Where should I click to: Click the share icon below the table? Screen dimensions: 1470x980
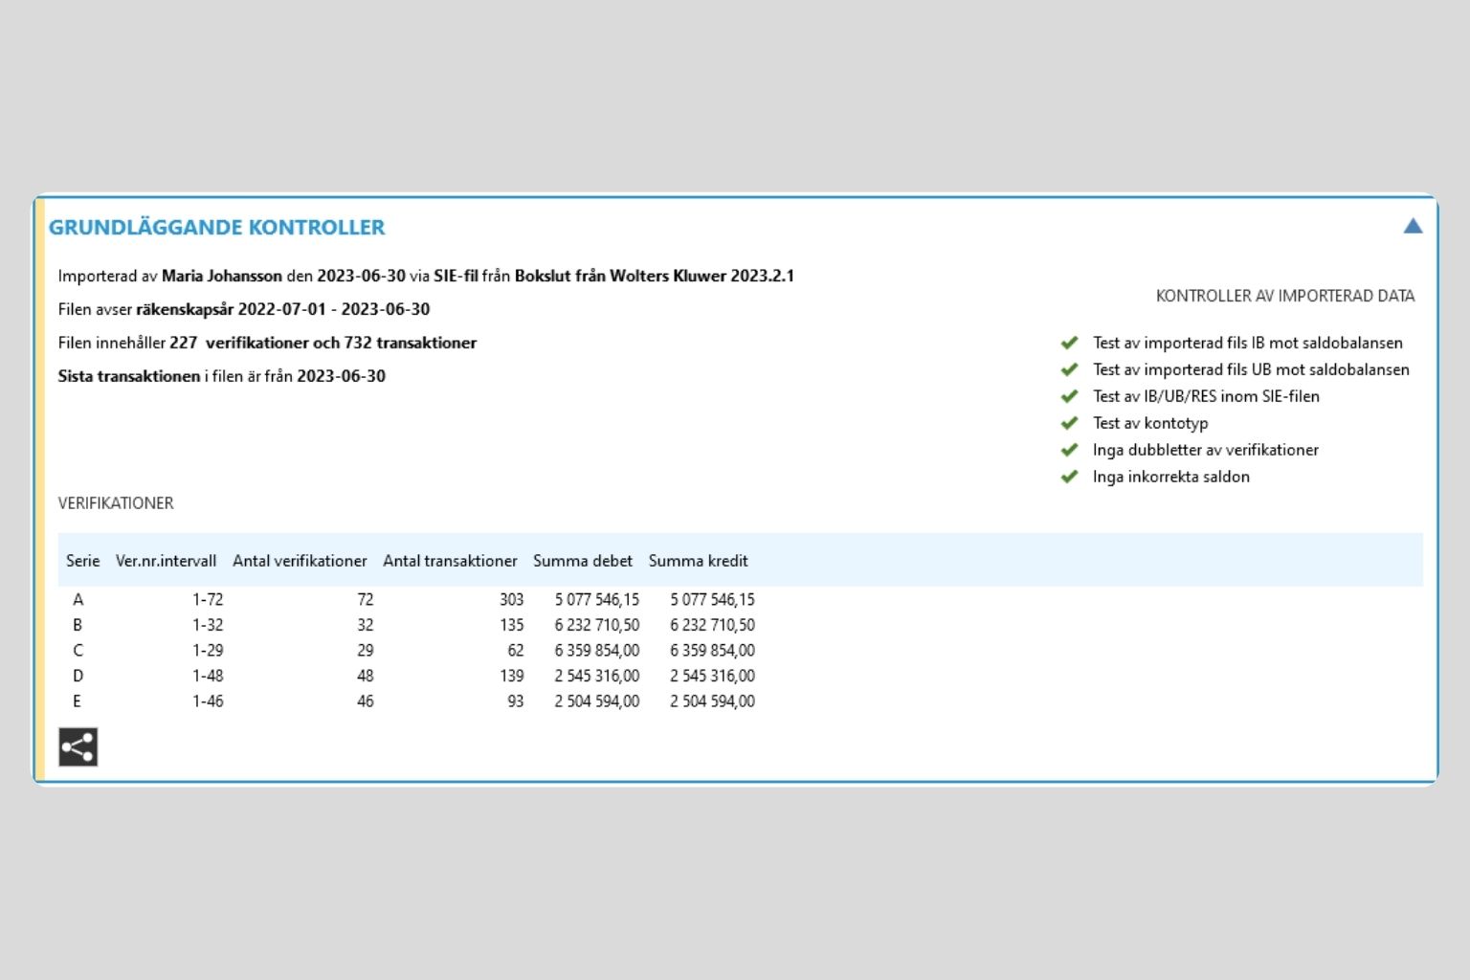[x=78, y=747]
